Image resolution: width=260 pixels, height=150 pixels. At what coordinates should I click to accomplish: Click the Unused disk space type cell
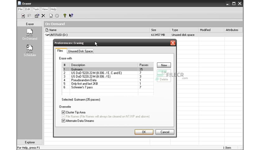click(x=183, y=35)
